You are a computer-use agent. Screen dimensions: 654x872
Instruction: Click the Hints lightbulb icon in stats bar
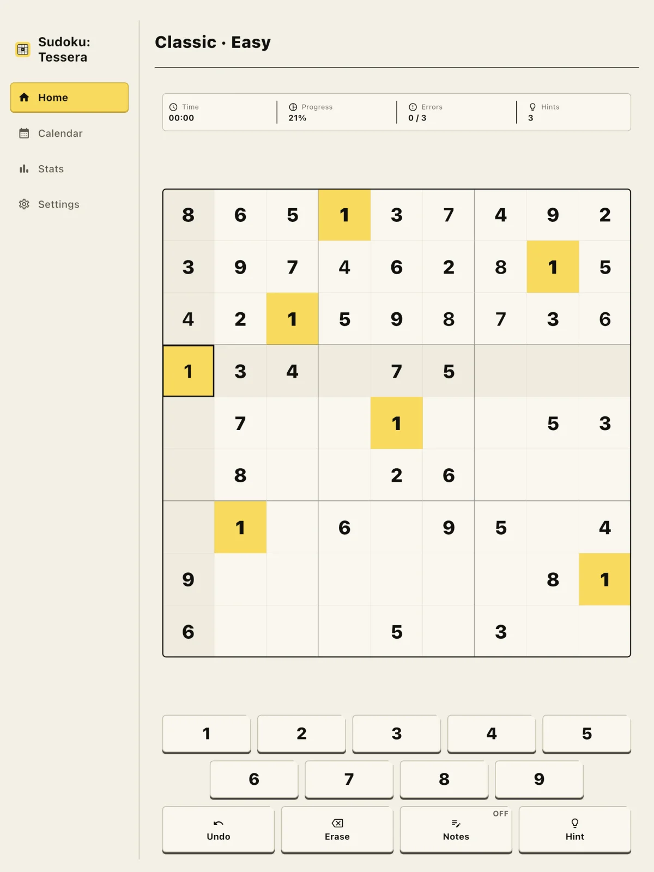tap(532, 107)
